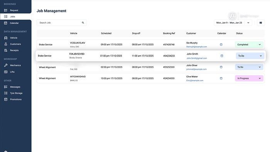
Task: Click the Customer column header
Action: [191, 33]
